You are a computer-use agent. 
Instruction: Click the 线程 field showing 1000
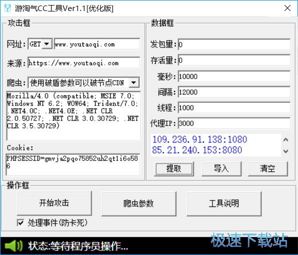click(x=234, y=107)
